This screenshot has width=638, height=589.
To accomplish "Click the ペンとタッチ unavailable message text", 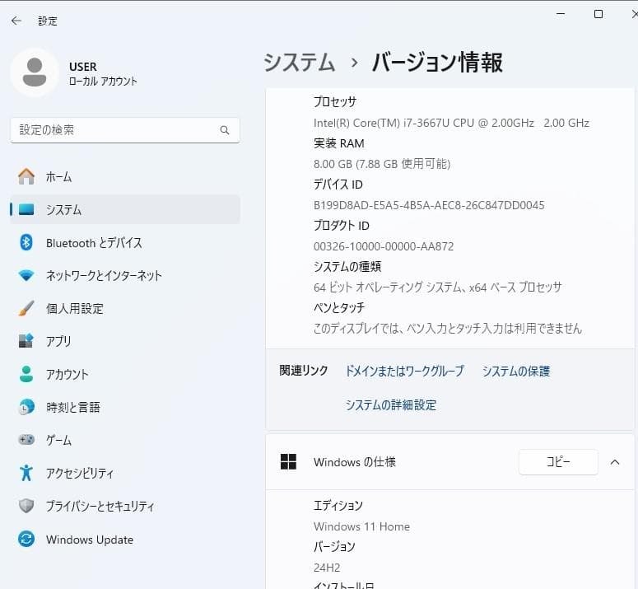I will [x=448, y=328].
